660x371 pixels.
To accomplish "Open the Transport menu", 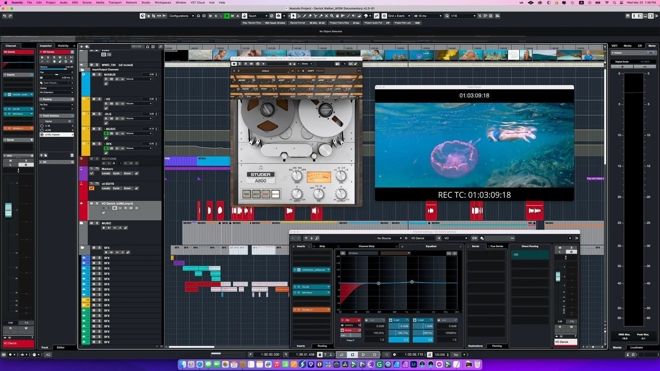I will [x=115, y=2].
